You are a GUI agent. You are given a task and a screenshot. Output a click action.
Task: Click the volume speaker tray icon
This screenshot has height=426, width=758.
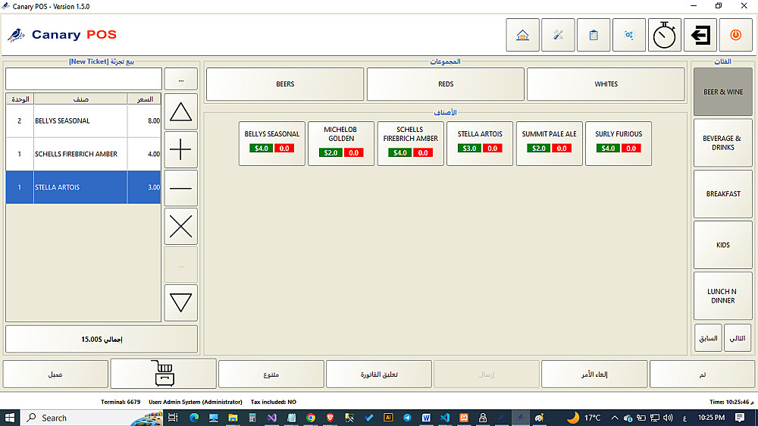[x=668, y=418]
